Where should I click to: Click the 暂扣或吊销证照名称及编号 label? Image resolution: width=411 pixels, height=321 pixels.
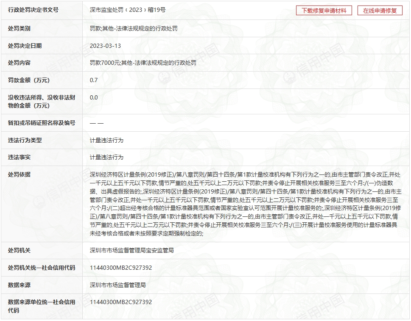tap(42, 123)
